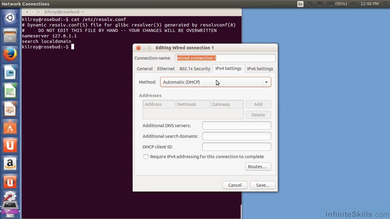Click the Add address button
The width and height of the screenshot is (390, 219).
pyautogui.click(x=258, y=104)
